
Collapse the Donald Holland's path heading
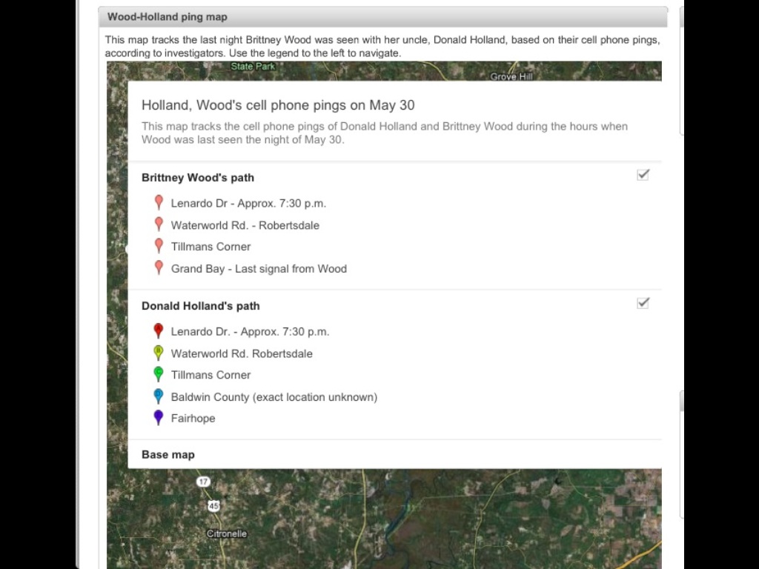[x=201, y=306]
